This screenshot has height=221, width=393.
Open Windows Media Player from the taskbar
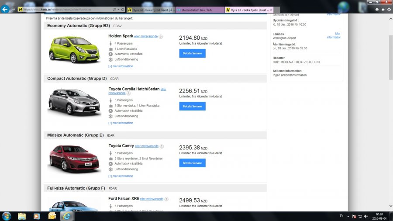pyautogui.click(x=37, y=216)
